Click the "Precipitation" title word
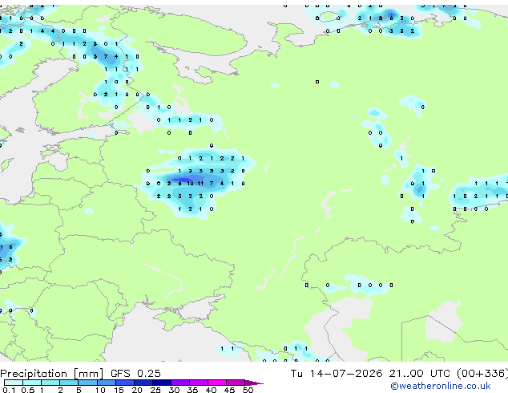 pyautogui.click(x=34, y=374)
